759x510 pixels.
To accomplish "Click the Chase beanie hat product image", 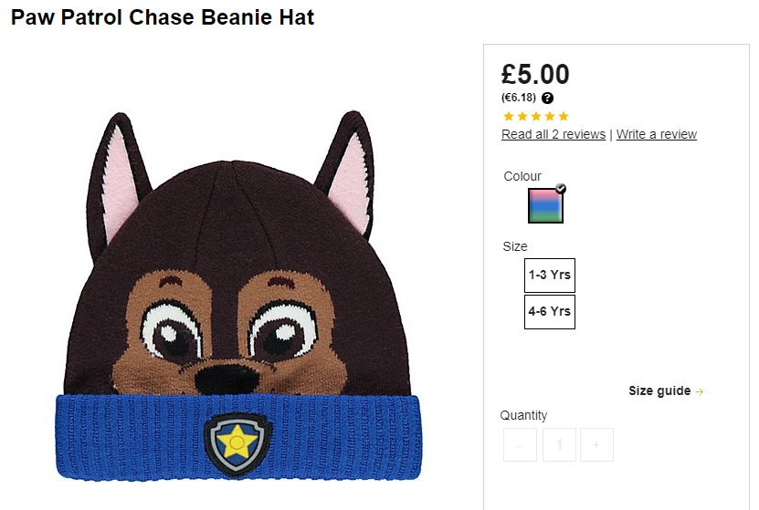I will (238, 296).
